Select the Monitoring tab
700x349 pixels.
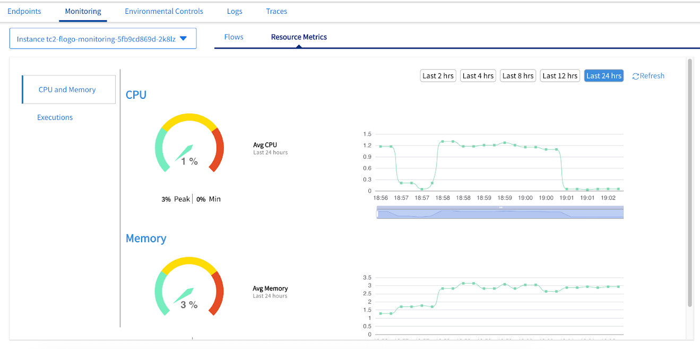pyautogui.click(x=83, y=11)
